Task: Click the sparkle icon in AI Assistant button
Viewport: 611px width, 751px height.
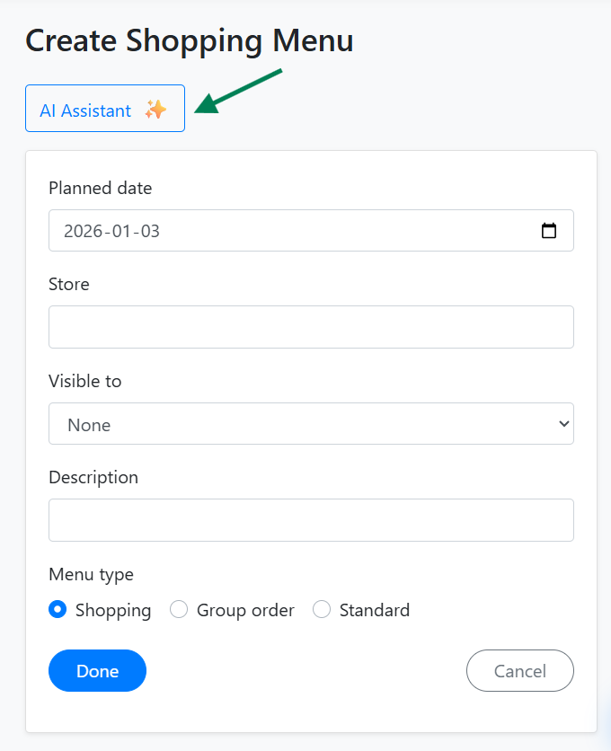Action: [155, 108]
